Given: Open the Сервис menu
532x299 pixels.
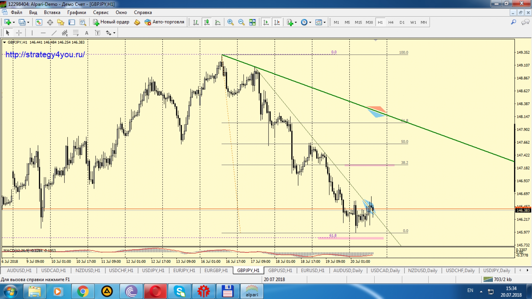Looking at the screenshot, I should 101,12.
